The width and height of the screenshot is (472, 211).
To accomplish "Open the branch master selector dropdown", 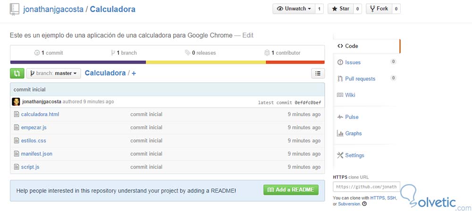I will click(54, 73).
